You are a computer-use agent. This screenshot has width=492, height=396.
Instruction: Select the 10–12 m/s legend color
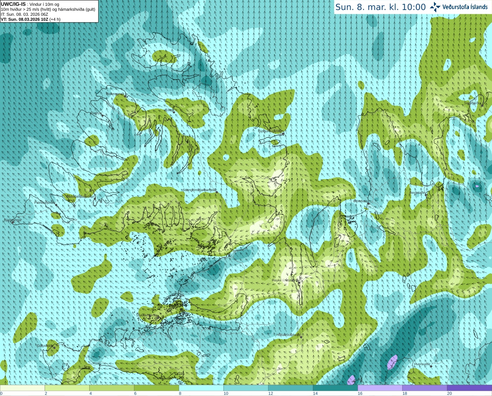246,388
